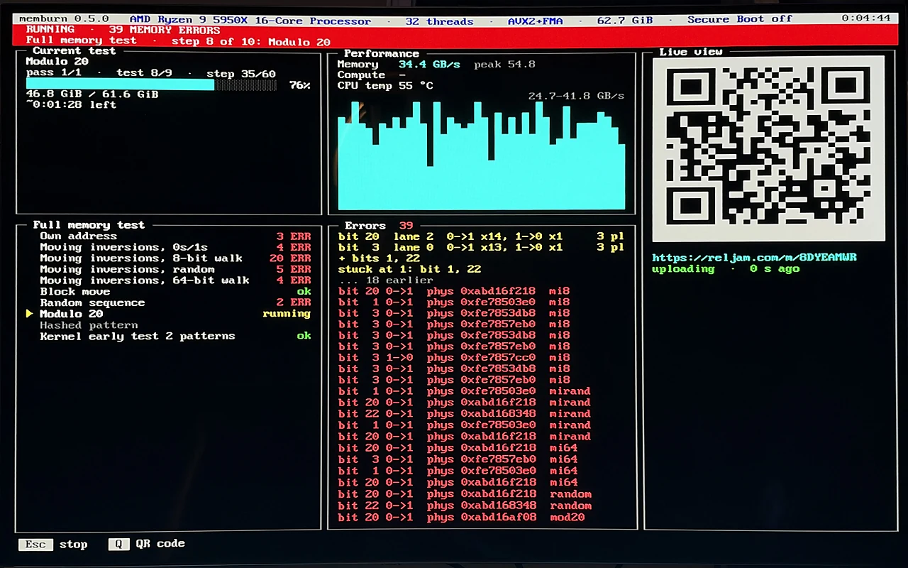Image resolution: width=908 pixels, height=568 pixels.
Task: Click the yellow arrow beside Modulo 20
Action: (x=30, y=313)
